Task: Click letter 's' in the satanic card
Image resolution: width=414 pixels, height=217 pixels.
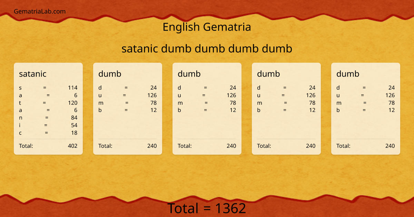Action: [x=20, y=87]
